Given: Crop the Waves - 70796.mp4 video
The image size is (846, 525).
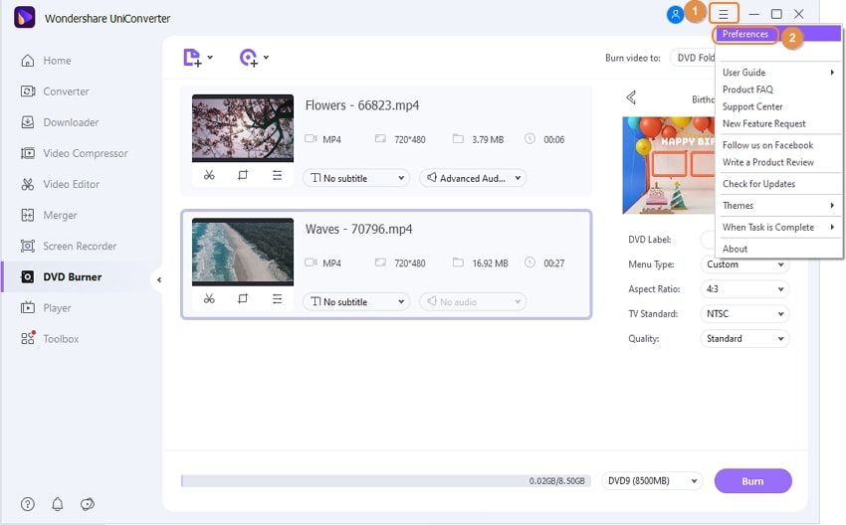Looking at the screenshot, I should [243, 298].
